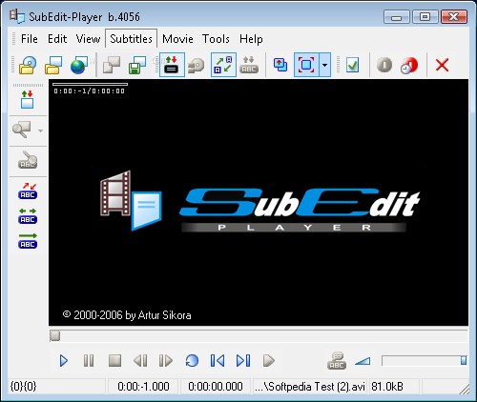Click the red X toolbar icon
Viewport: 477px width, 402px height.
point(442,65)
